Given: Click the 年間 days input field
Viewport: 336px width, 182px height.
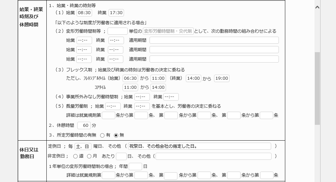Looking at the screenshot, I should [135, 167].
